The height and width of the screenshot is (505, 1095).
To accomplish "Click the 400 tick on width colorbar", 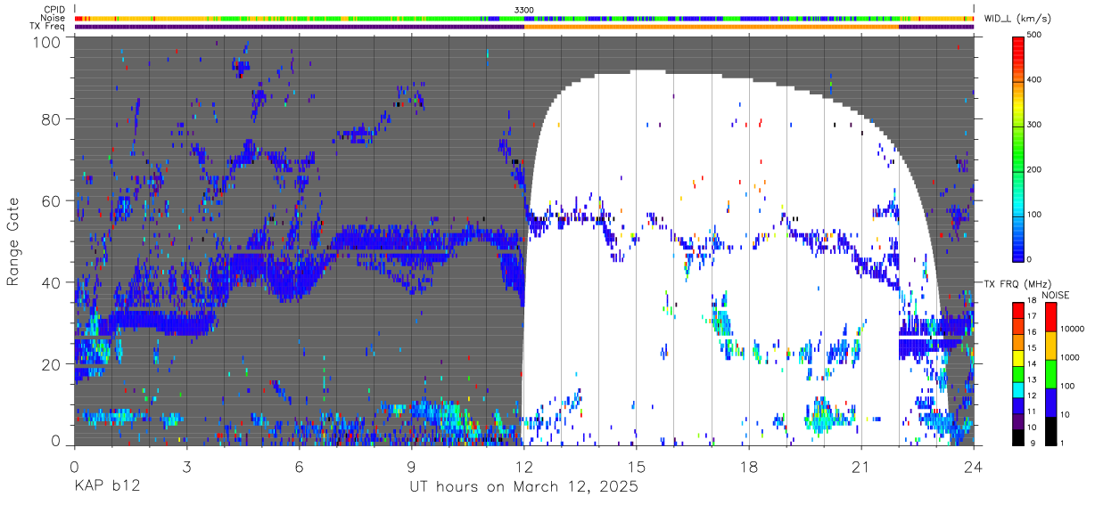I will 1036,79.
